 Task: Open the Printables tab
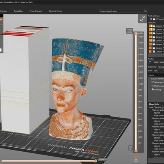(18, 11)
